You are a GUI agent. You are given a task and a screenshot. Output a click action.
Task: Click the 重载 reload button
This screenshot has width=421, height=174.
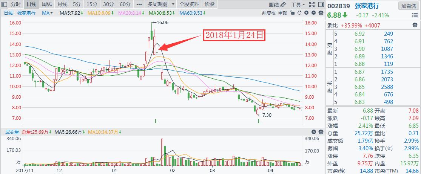[282, 13]
